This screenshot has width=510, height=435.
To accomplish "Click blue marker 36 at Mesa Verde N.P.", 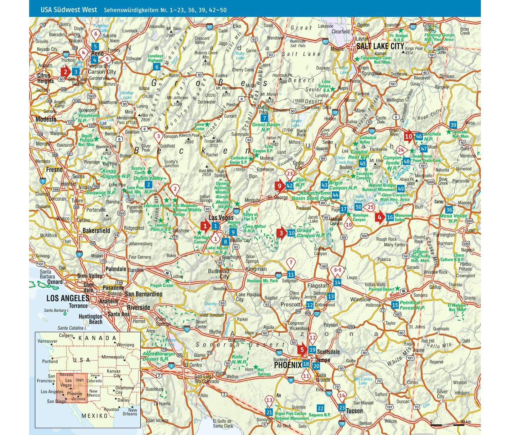I will point(449,210).
